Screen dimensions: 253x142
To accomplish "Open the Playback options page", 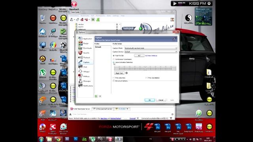I will [85, 58].
